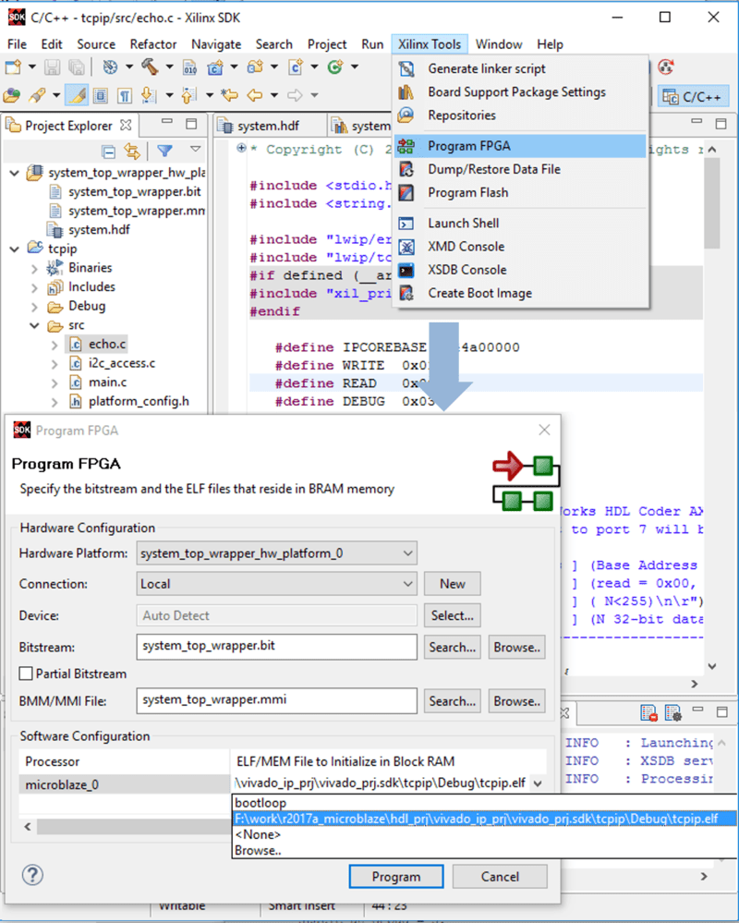Image resolution: width=739 pixels, height=923 pixels.
Task: Click the Save All toolbar icon
Action: 76,67
